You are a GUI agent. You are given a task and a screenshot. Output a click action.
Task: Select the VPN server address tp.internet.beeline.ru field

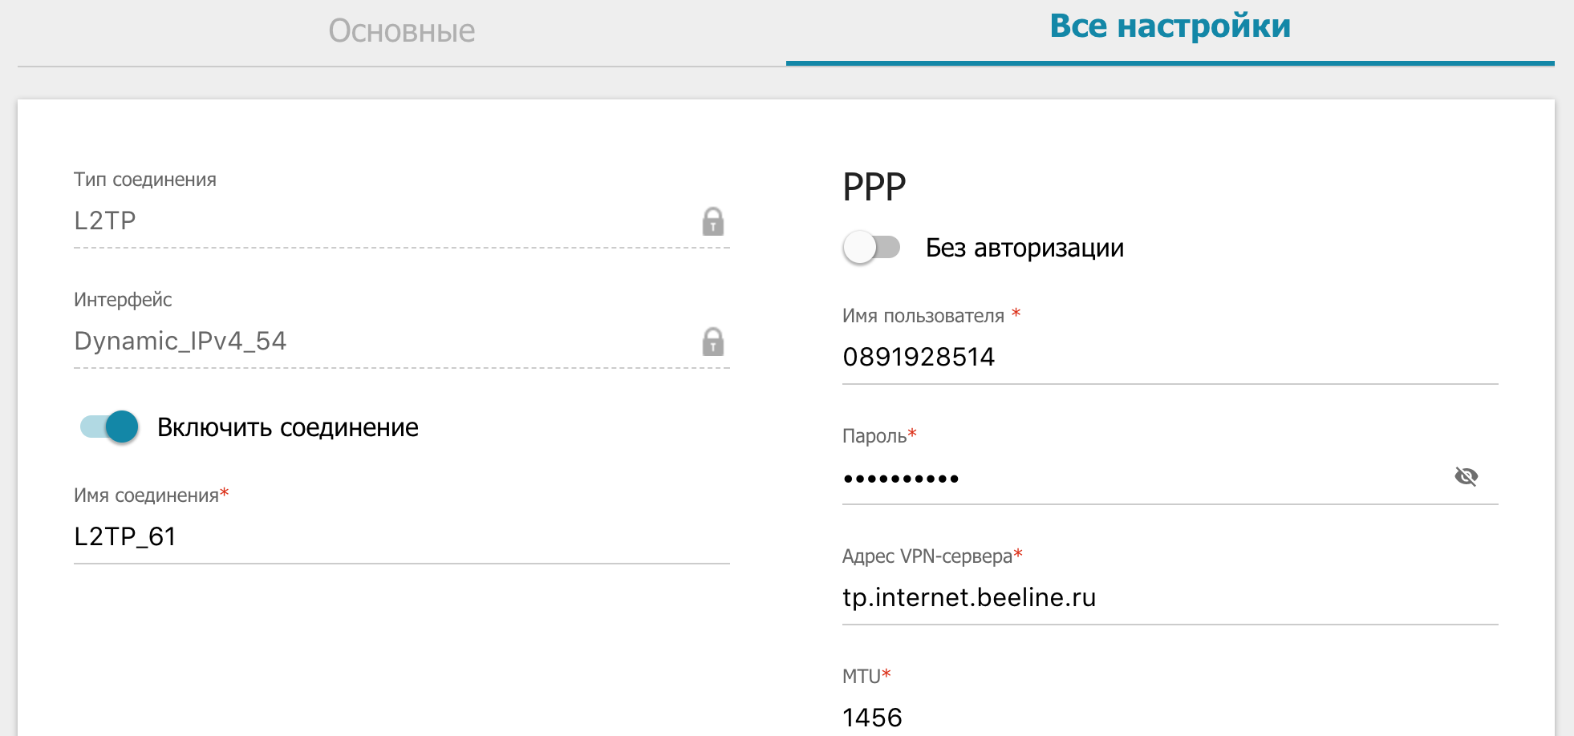1170,598
